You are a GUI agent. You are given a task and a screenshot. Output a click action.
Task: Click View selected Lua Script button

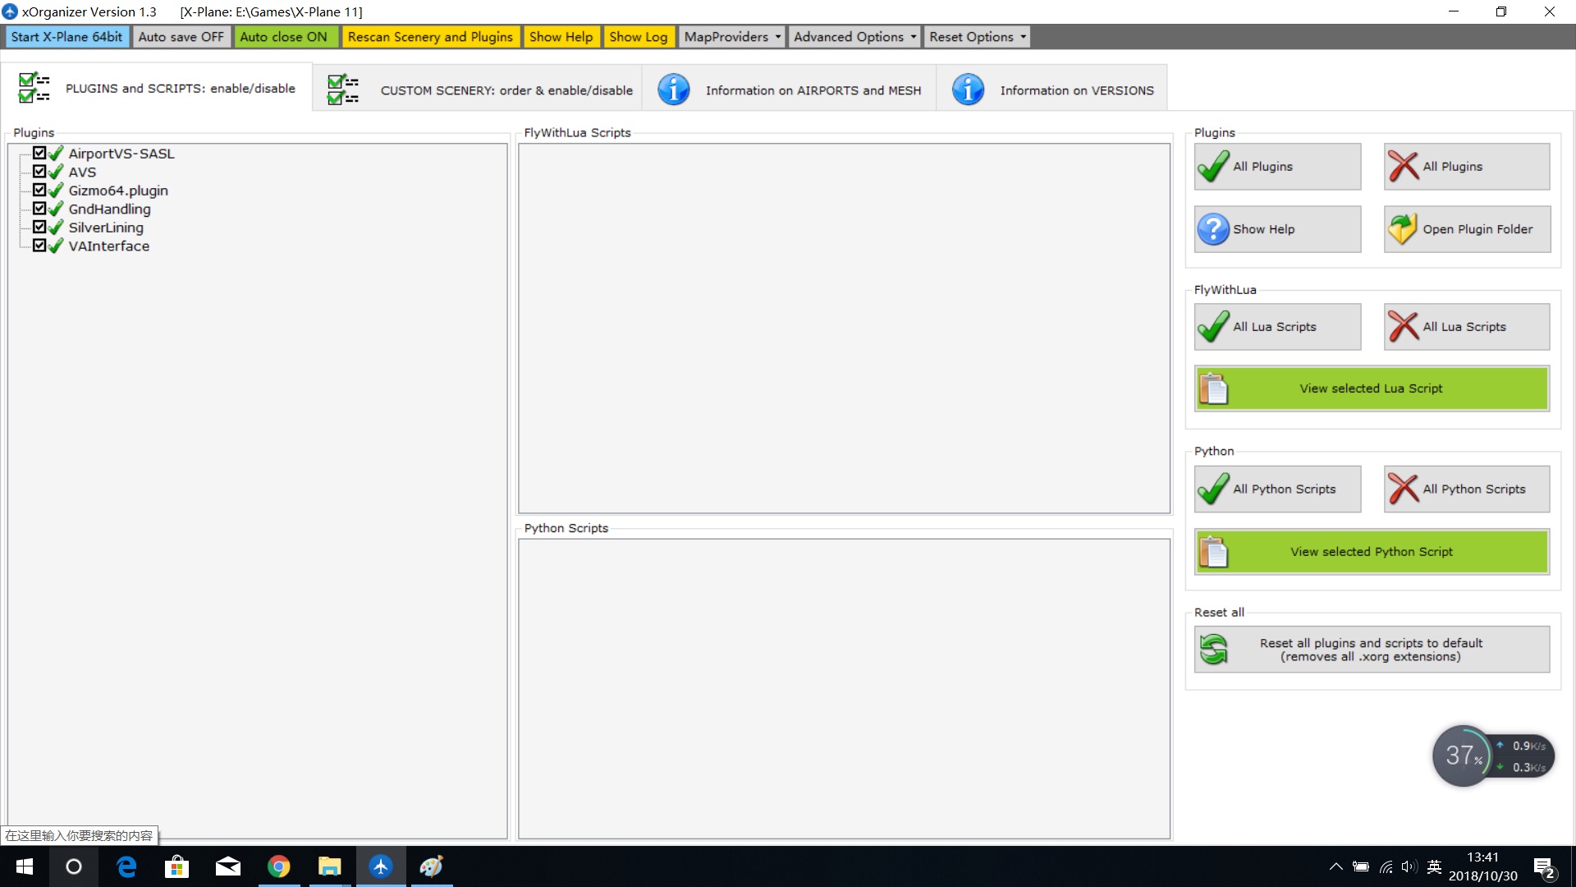[1372, 388]
